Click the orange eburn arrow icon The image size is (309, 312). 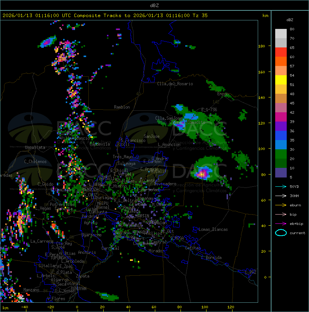pyautogui.click(x=280, y=205)
